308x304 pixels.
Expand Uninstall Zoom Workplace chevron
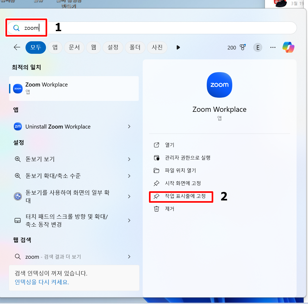(129, 126)
